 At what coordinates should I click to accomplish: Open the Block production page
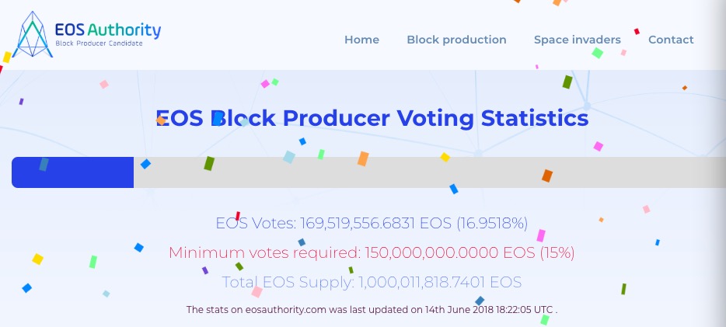tap(456, 40)
